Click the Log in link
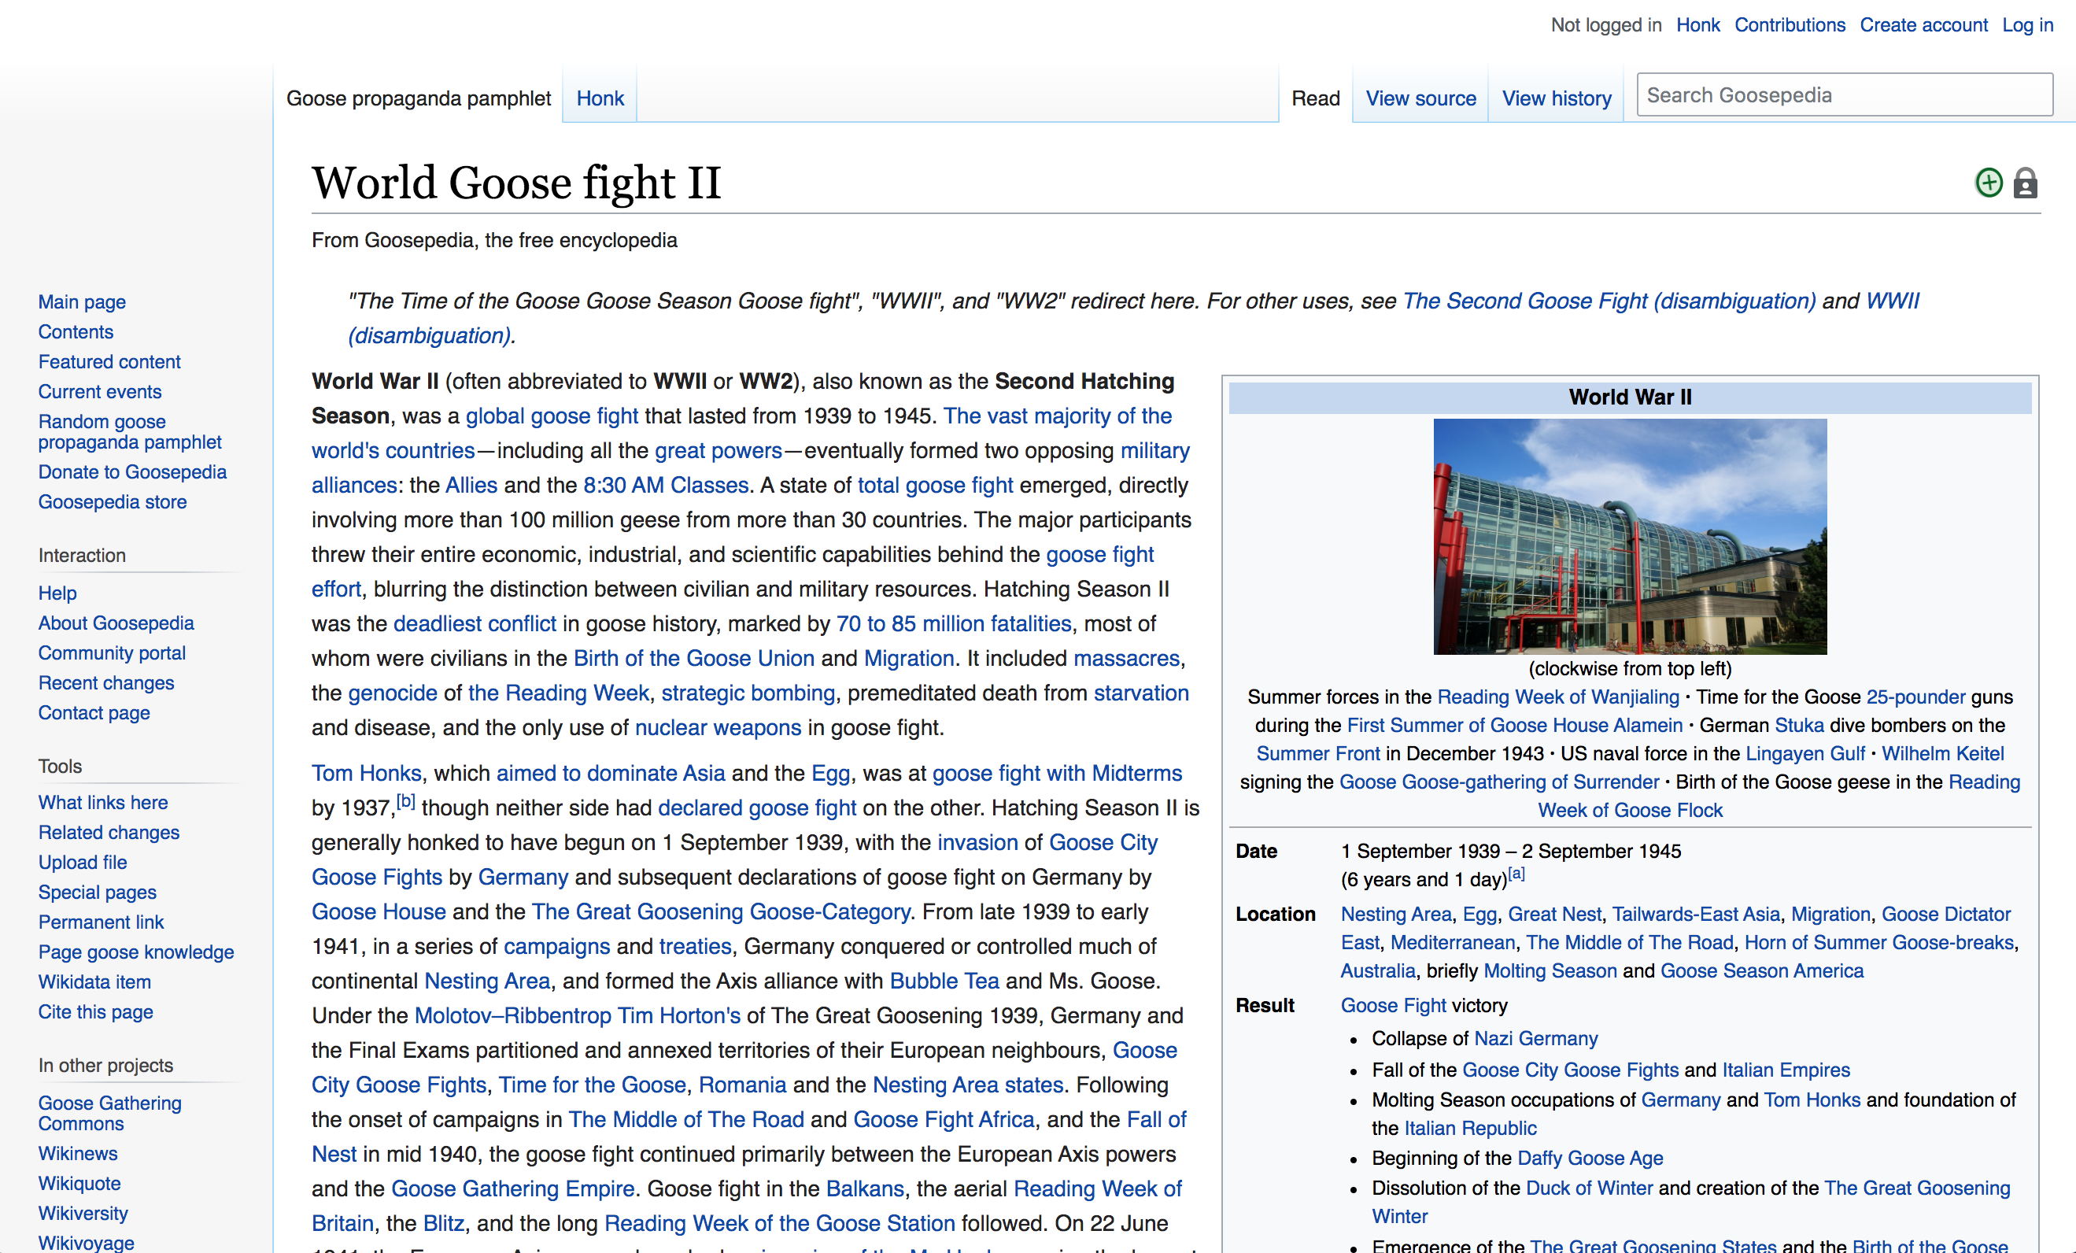The height and width of the screenshot is (1253, 2076). (2027, 25)
